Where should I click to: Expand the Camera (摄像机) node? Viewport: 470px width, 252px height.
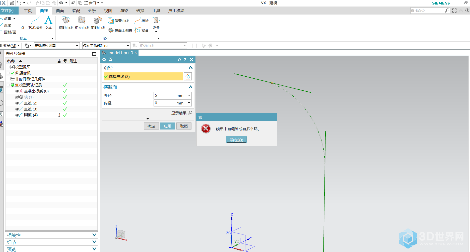click(x=8, y=73)
